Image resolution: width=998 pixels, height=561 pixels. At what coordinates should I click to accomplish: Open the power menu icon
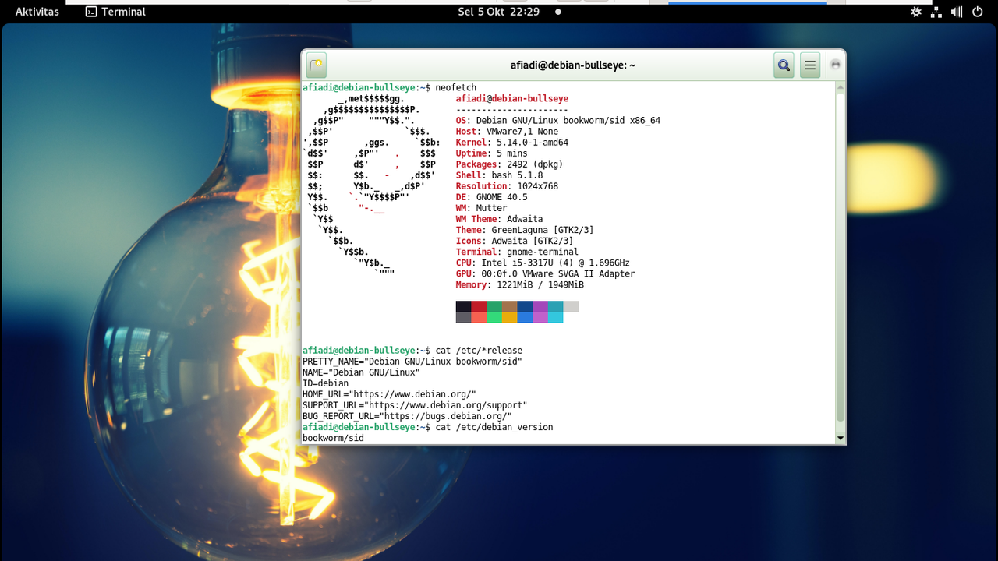click(977, 12)
